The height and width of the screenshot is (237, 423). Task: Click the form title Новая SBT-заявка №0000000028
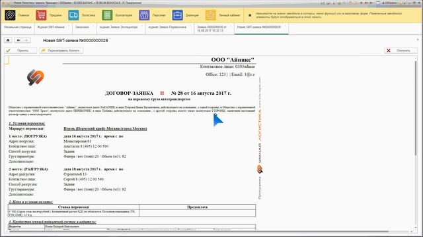tap(75, 41)
